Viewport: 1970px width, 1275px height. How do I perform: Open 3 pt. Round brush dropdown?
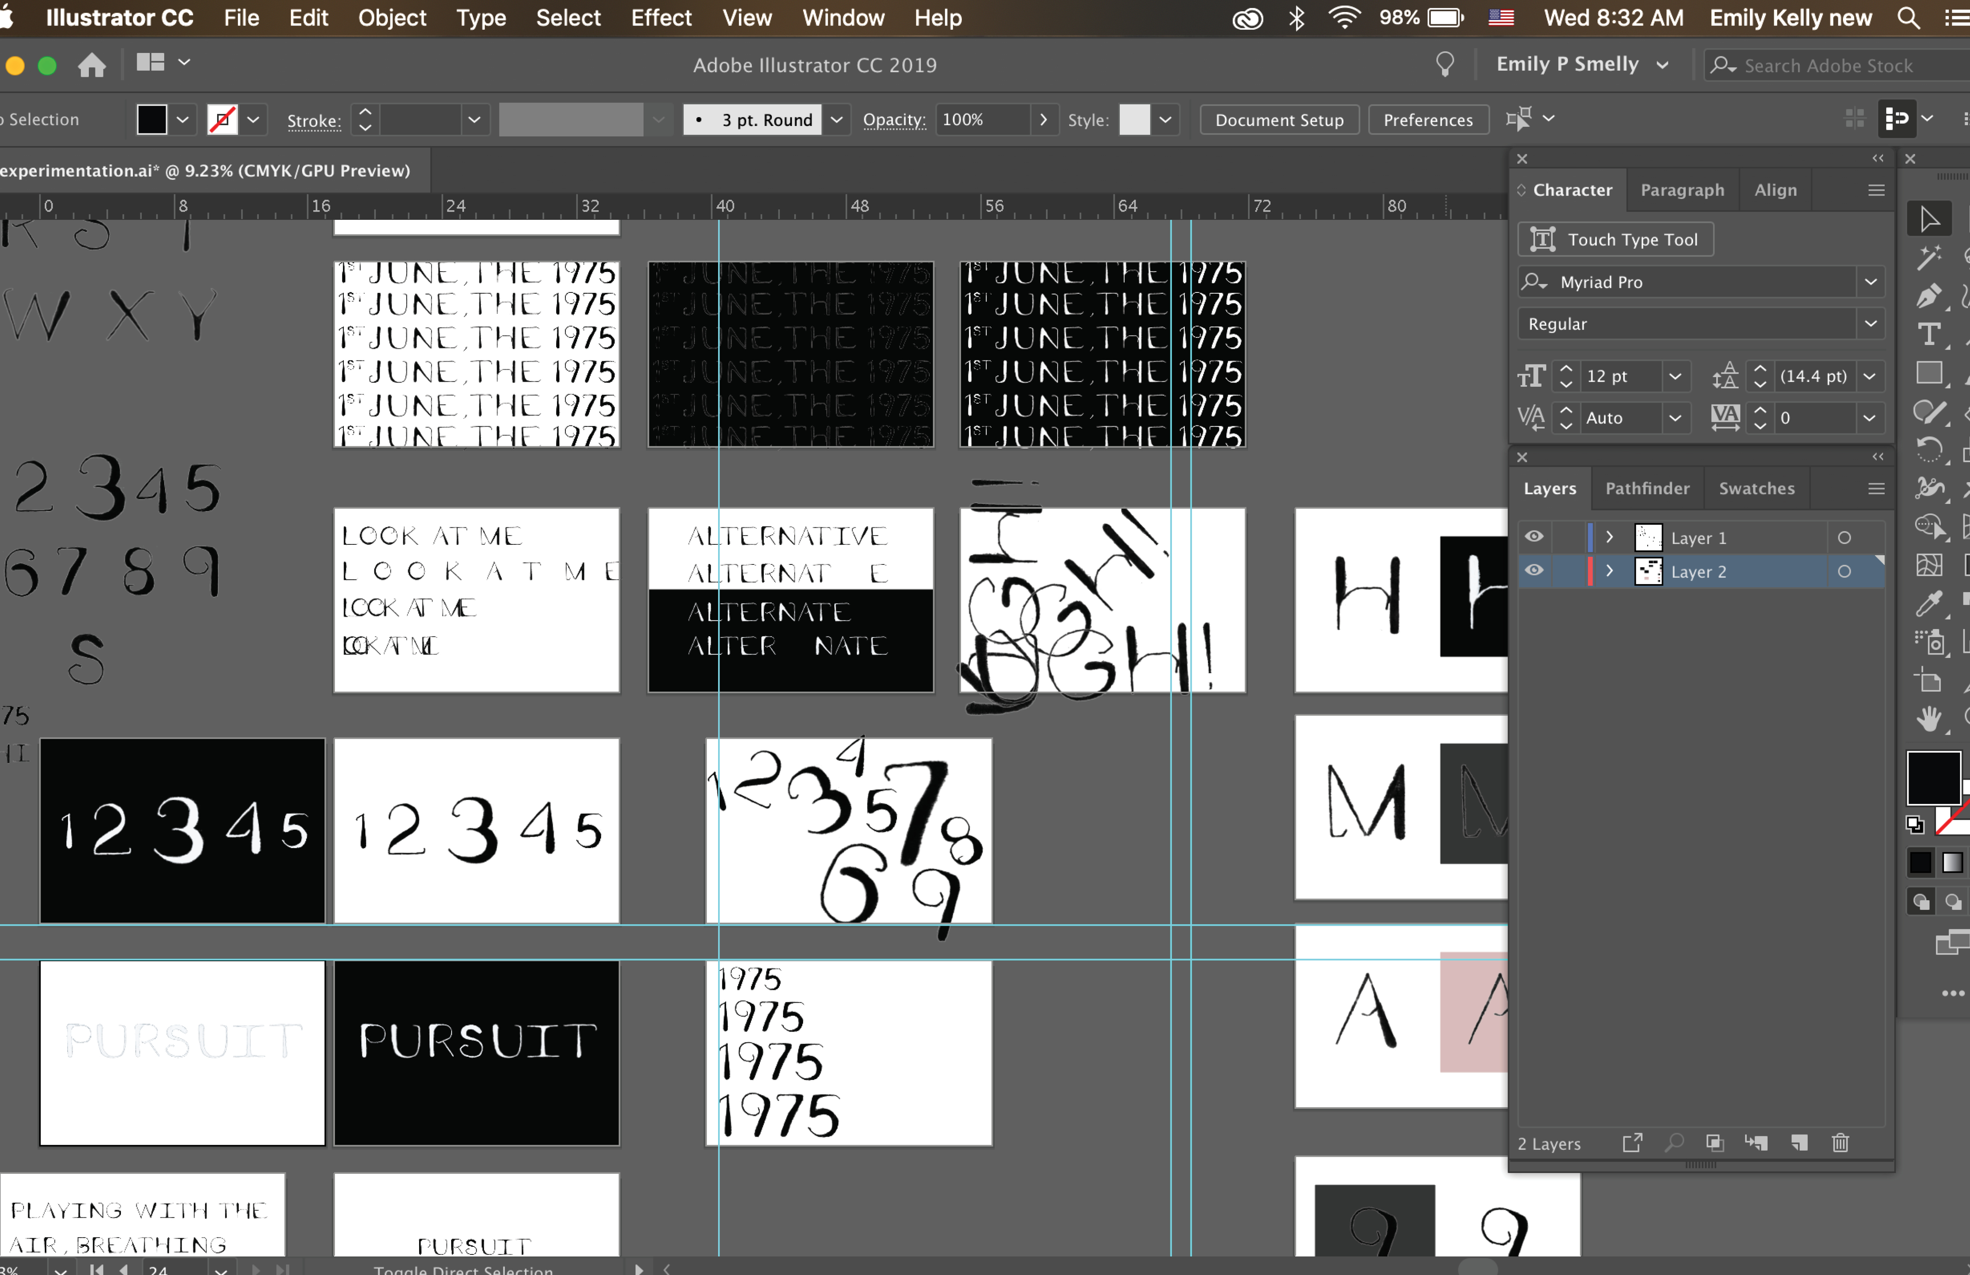[837, 120]
